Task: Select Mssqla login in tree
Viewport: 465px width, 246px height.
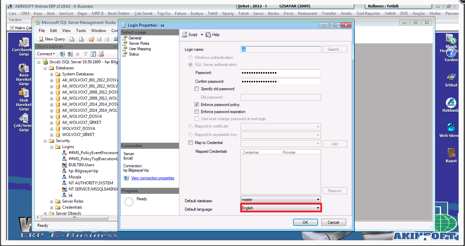Action: pyautogui.click(x=75, y=177)
